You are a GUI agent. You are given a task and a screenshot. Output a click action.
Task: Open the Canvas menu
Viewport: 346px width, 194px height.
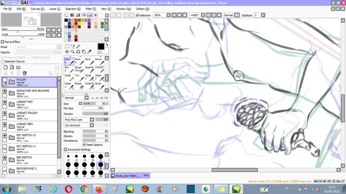tap(37, 9)
